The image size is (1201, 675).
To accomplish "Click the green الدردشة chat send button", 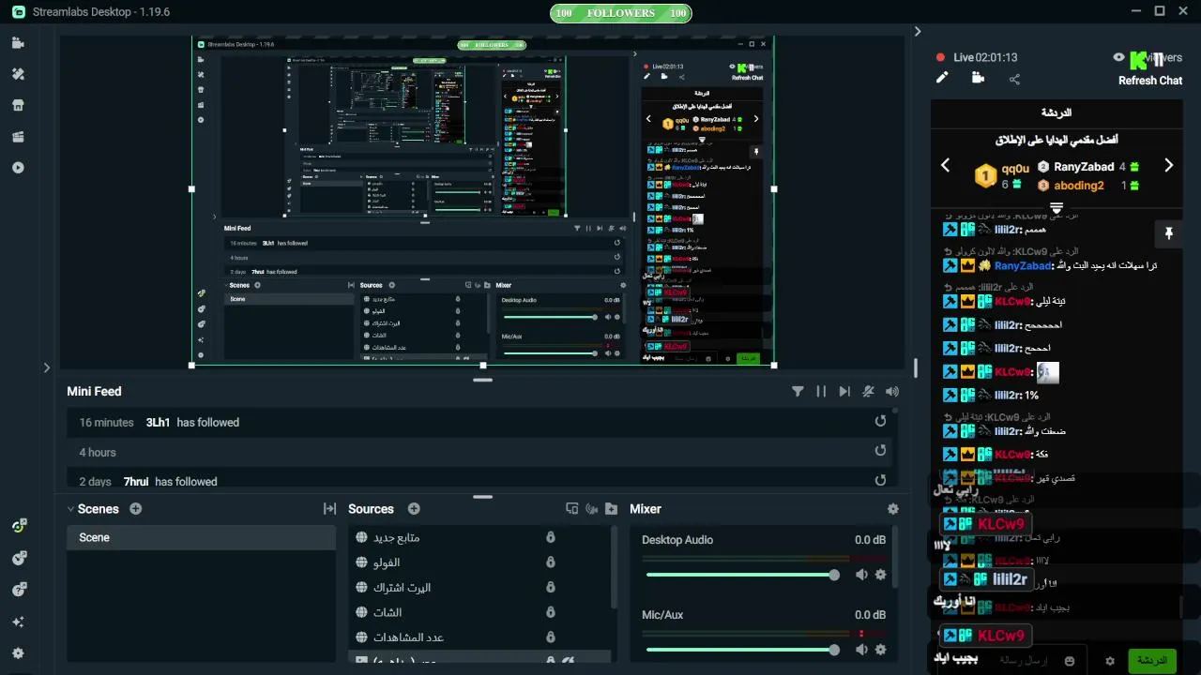I will 1151,661.
